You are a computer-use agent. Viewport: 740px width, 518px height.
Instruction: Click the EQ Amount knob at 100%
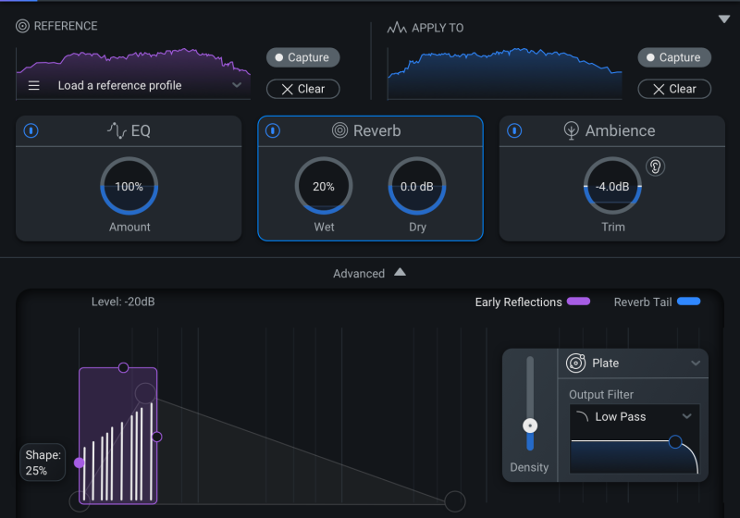coord(129,186)
